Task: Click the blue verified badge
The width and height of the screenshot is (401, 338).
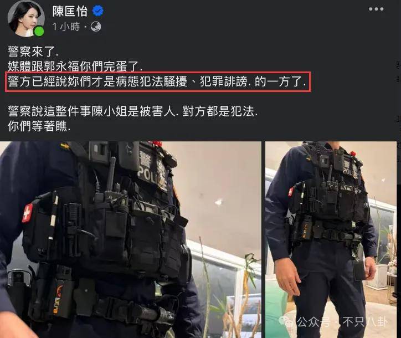Action: [x=98, y=11]
